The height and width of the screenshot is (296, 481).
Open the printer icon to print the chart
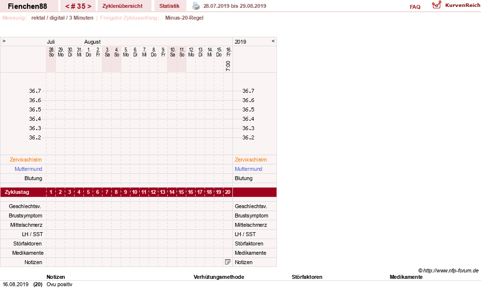[x=196, y=6]
